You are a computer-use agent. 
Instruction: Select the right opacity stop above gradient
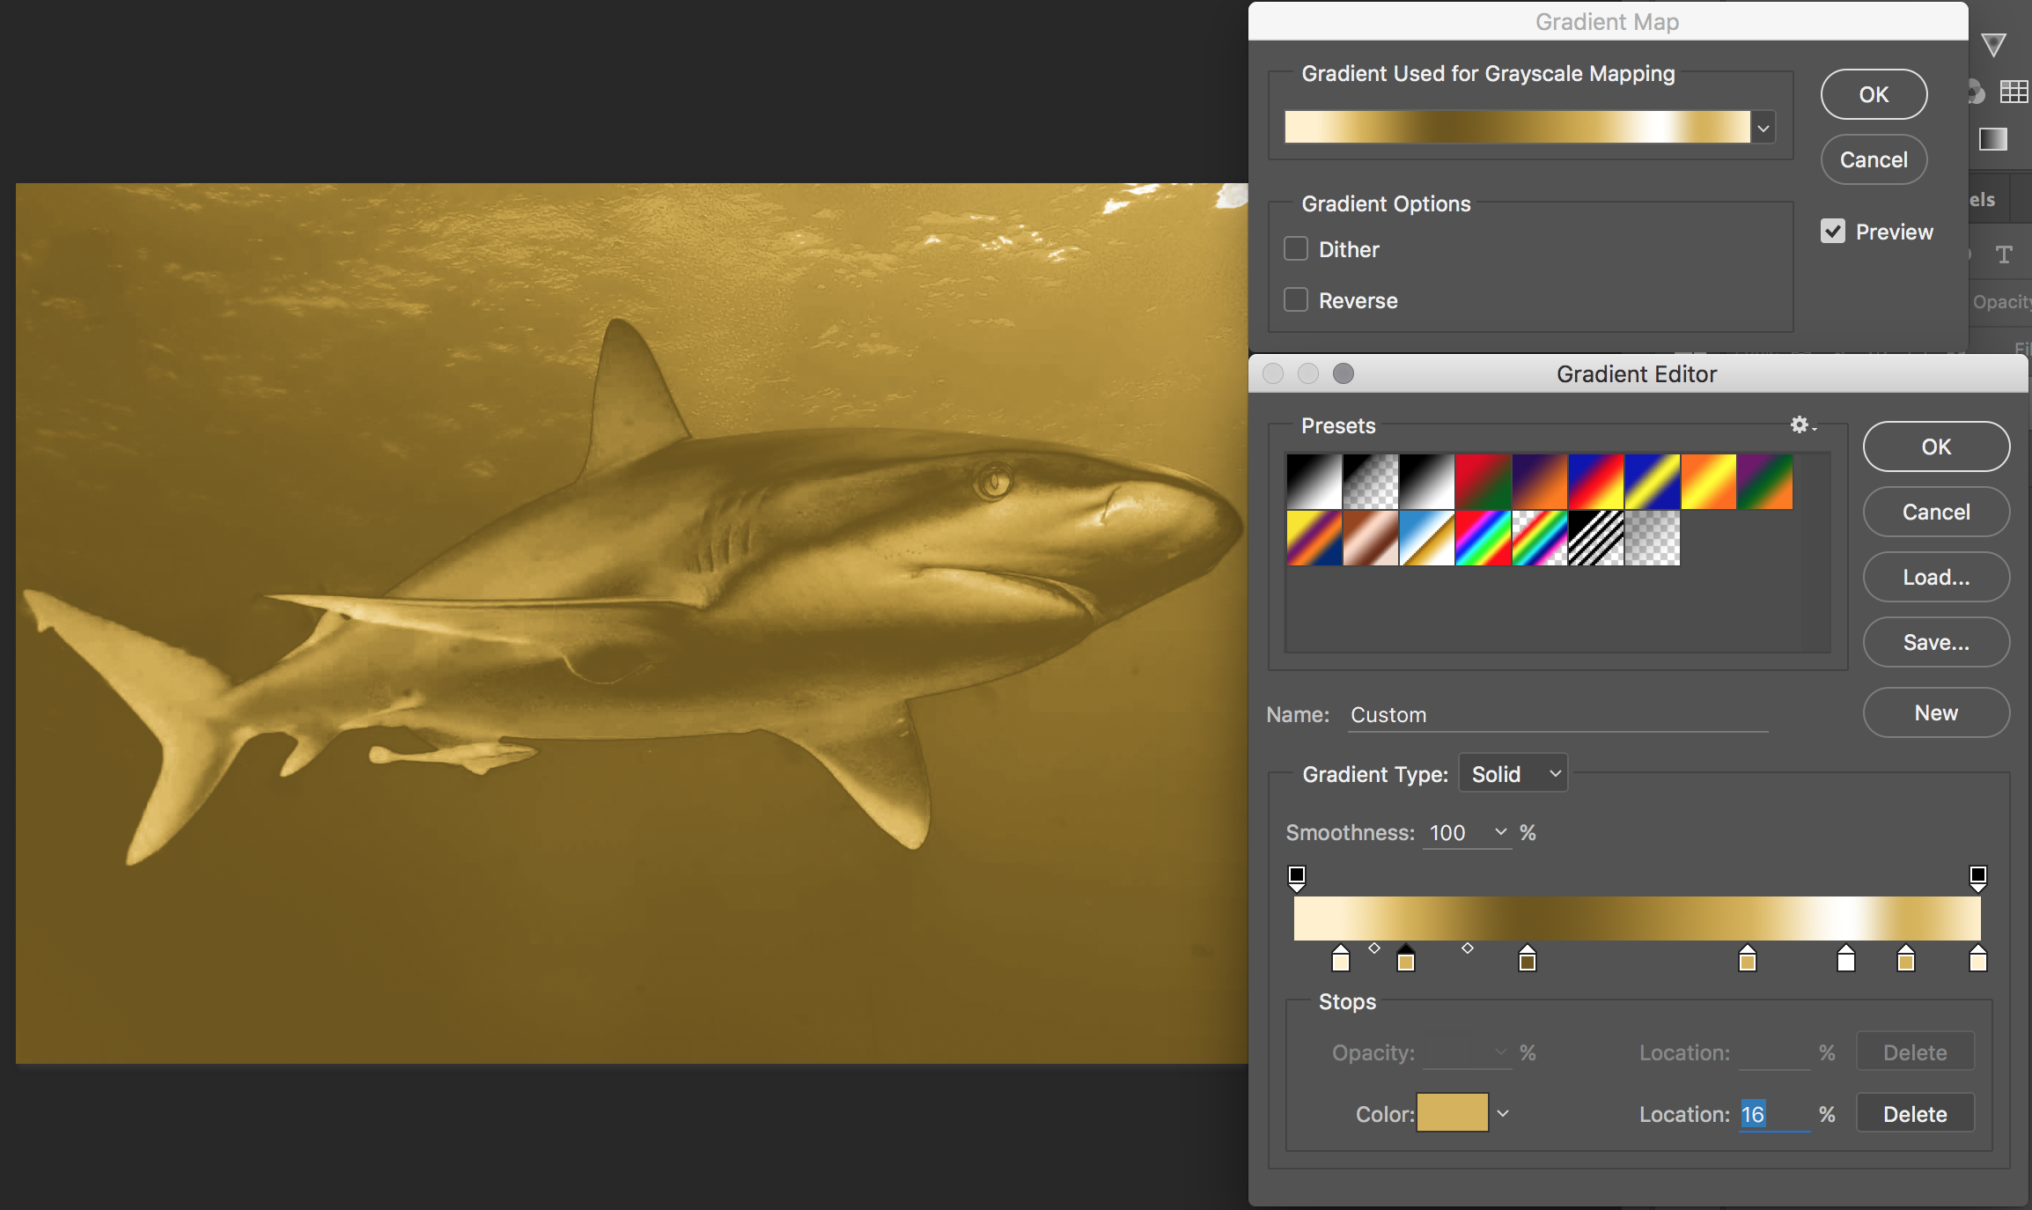pyautogui.click(x=1978, y=878)
